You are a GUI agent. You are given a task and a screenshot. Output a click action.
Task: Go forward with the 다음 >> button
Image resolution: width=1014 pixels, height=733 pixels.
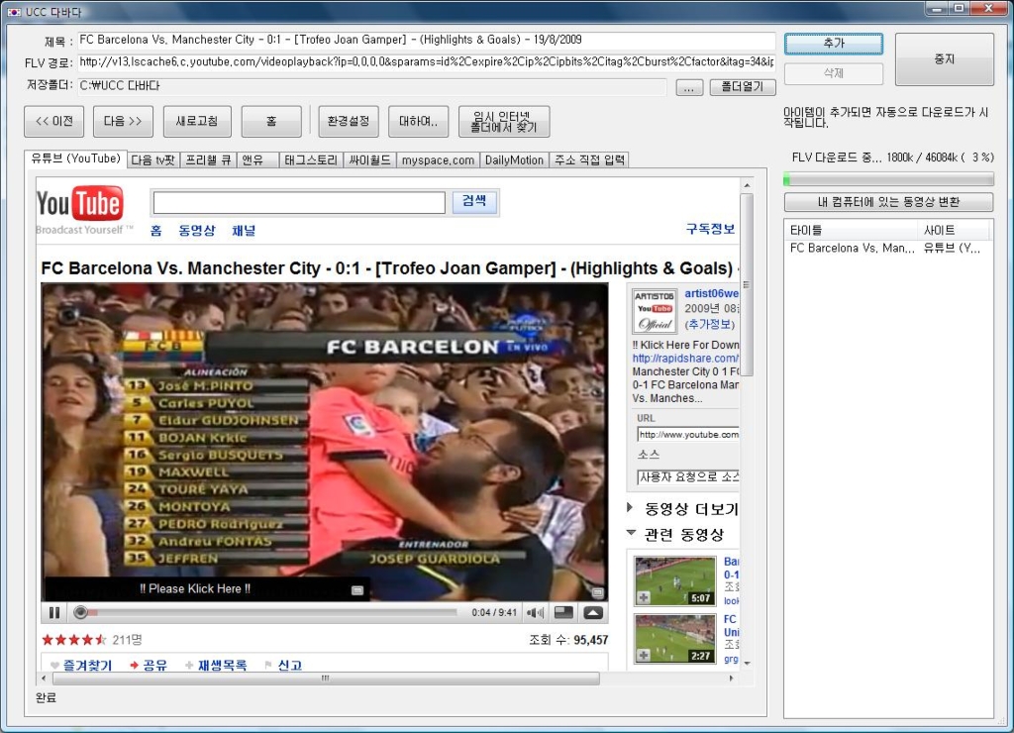(123, 121)
